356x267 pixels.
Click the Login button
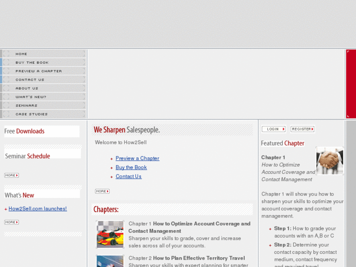(x=274, y=129)
